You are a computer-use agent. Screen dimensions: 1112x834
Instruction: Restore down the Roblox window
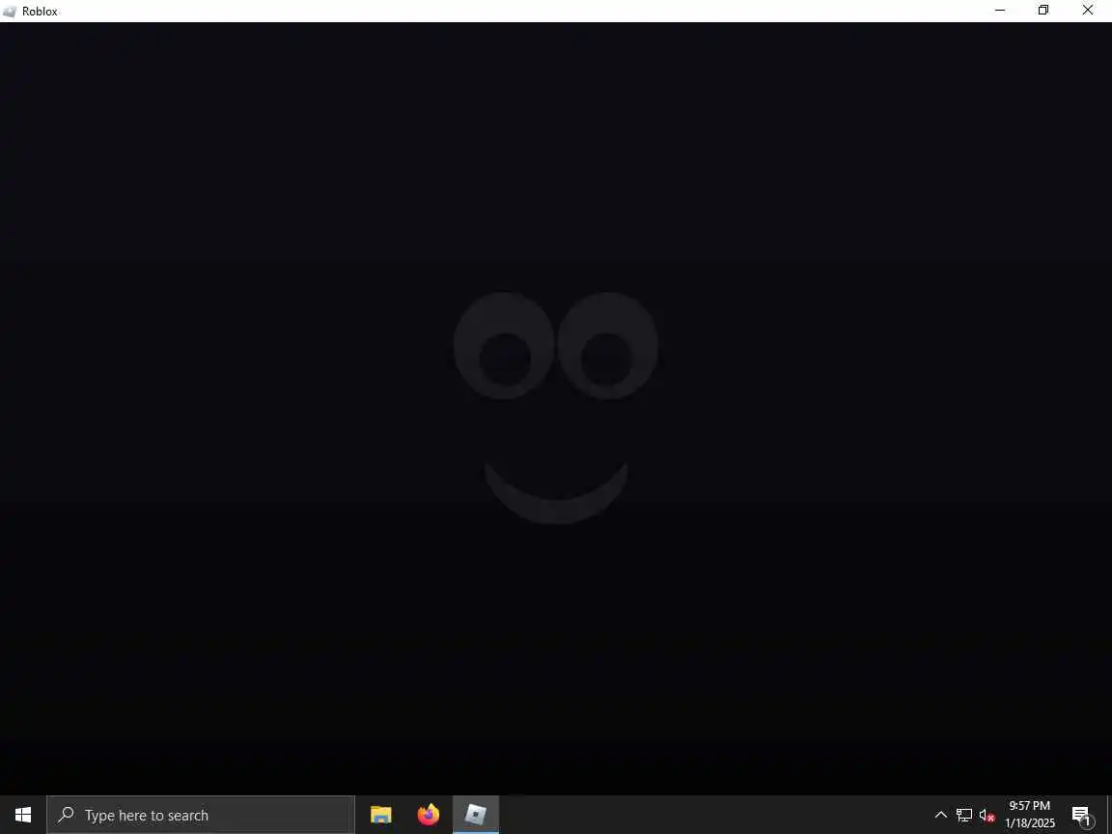1043,11
